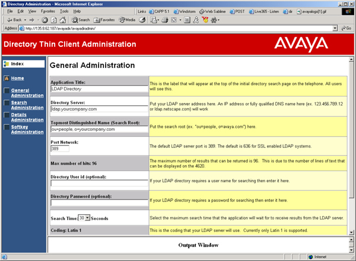
Task: Click icon beside General Administration link
Action: point(7,91)
